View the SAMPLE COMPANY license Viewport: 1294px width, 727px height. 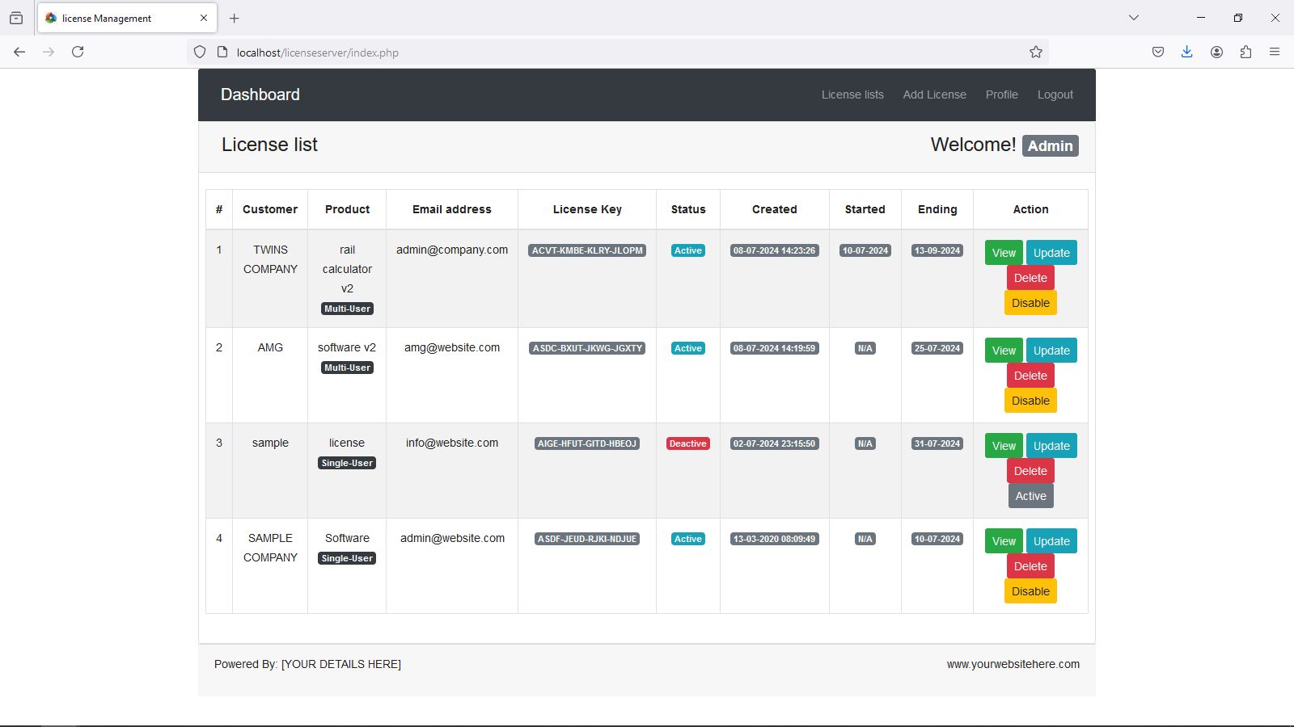tap(1004, 541)
